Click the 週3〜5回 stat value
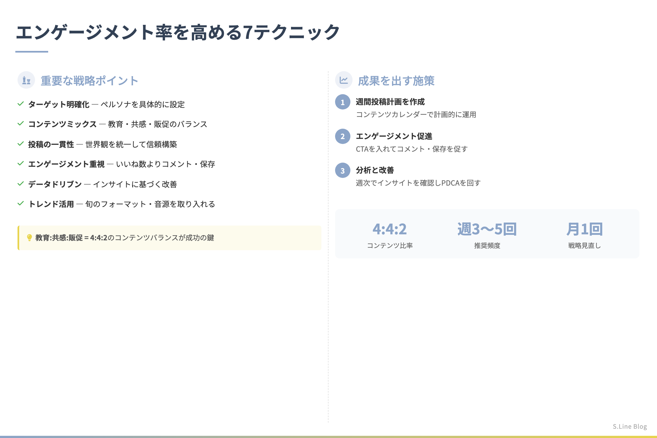The image size is (657, 438). pyautogui.click(x=487, y=229)
